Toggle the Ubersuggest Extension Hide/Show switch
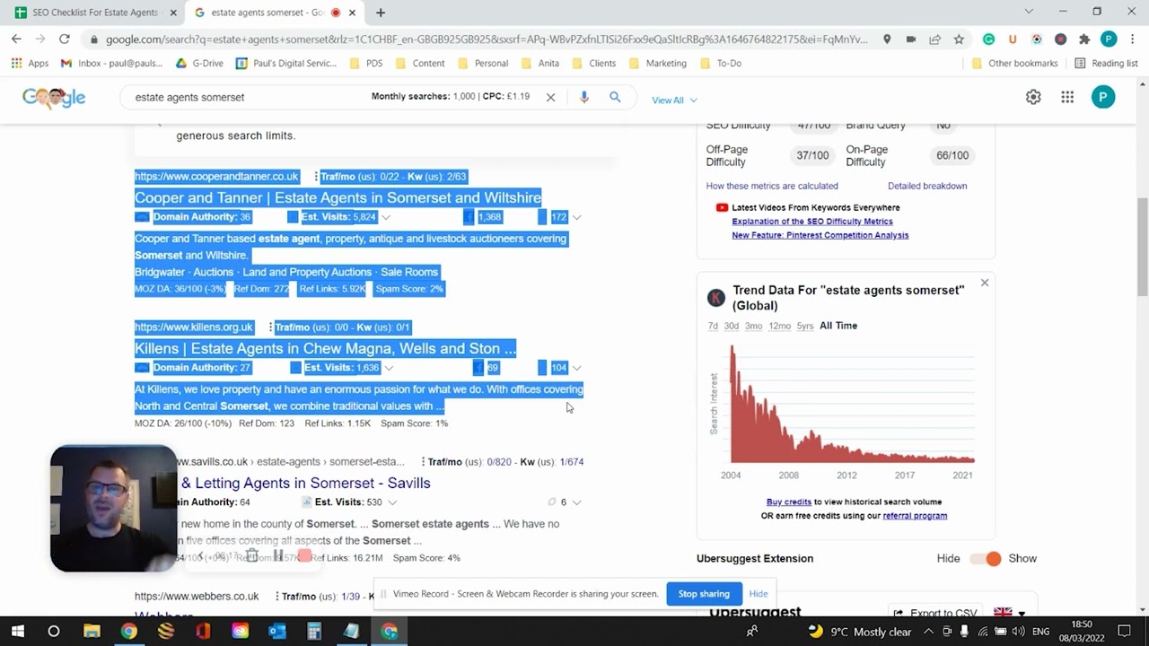The width and height of the screenshot is (1149, 646). 986,558
